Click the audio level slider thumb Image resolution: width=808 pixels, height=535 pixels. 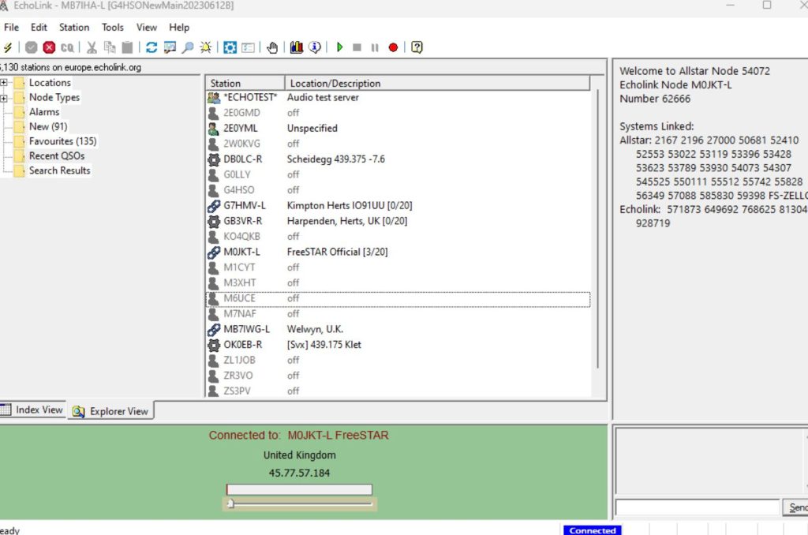click(x=231, y=503)
